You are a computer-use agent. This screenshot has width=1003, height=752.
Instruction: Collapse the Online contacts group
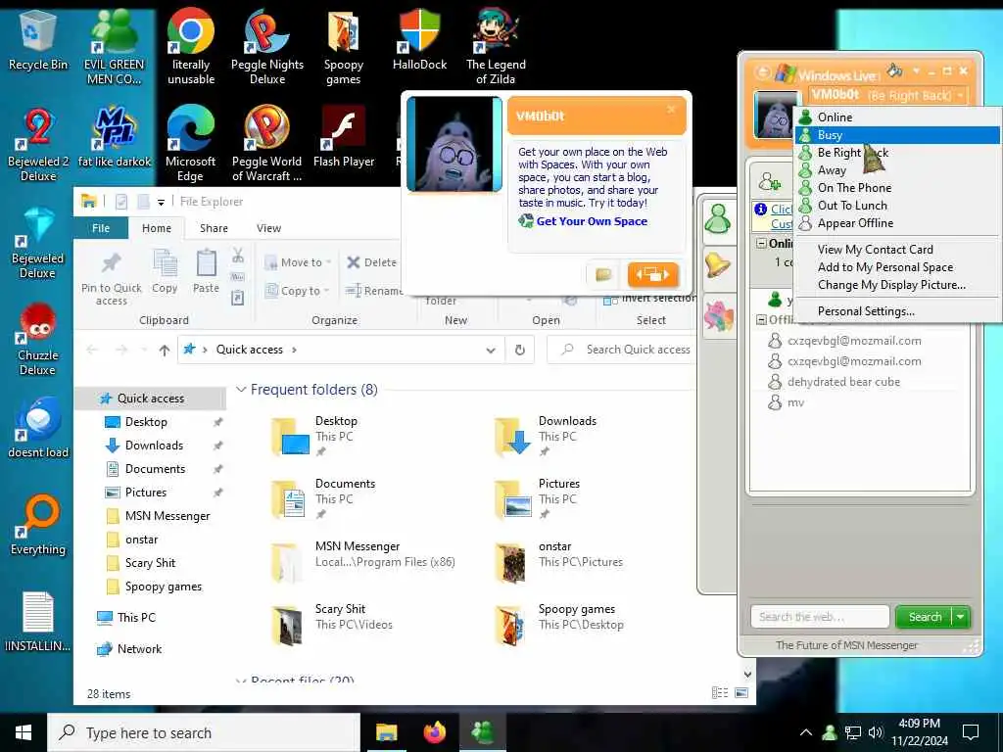[761, 243]
